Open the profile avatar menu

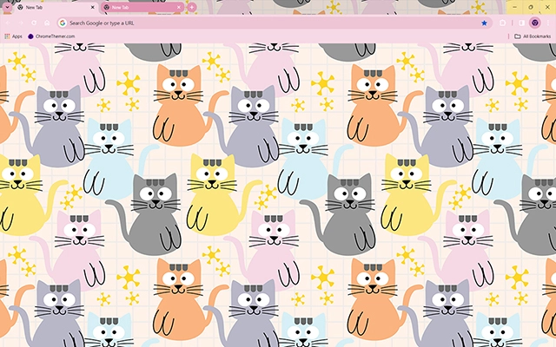coord(535,23)
